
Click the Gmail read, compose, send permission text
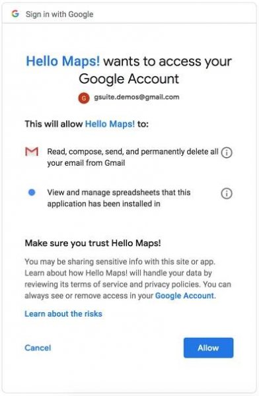pyautogui.click(x=133, y=157)
